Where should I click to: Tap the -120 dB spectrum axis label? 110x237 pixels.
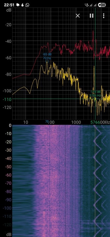click(x=7, y=107)
